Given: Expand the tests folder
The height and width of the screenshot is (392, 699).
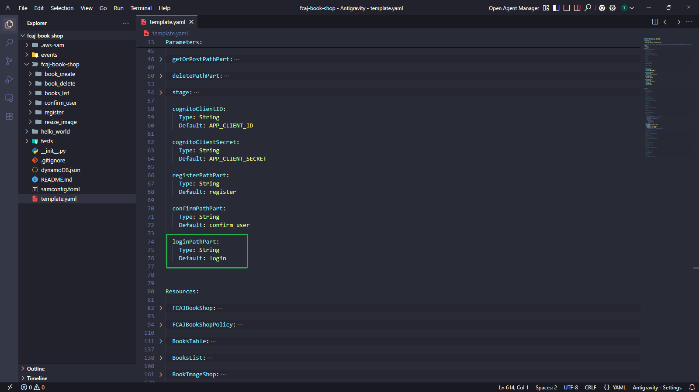Looking at the screenshot, I should pos(77,141).
